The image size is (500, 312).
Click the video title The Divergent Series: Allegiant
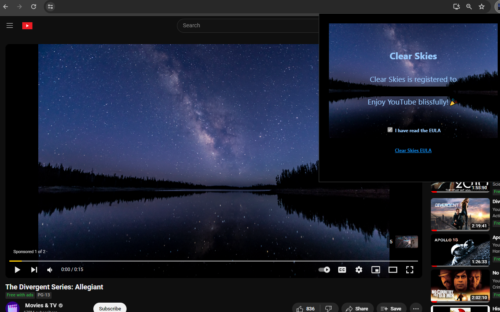pos(54,287)
